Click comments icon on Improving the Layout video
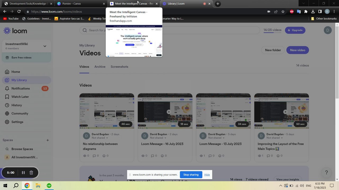This screenshot has height=190, width=339. coord(269,156)
